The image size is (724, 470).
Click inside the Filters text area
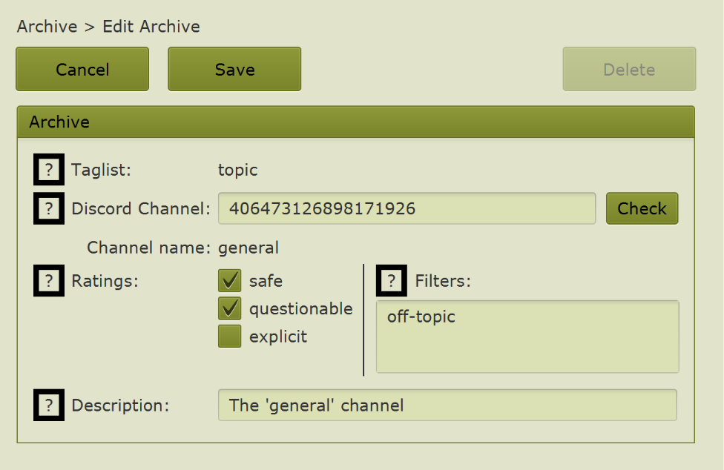pyautogui.click(x=527, y=336)
